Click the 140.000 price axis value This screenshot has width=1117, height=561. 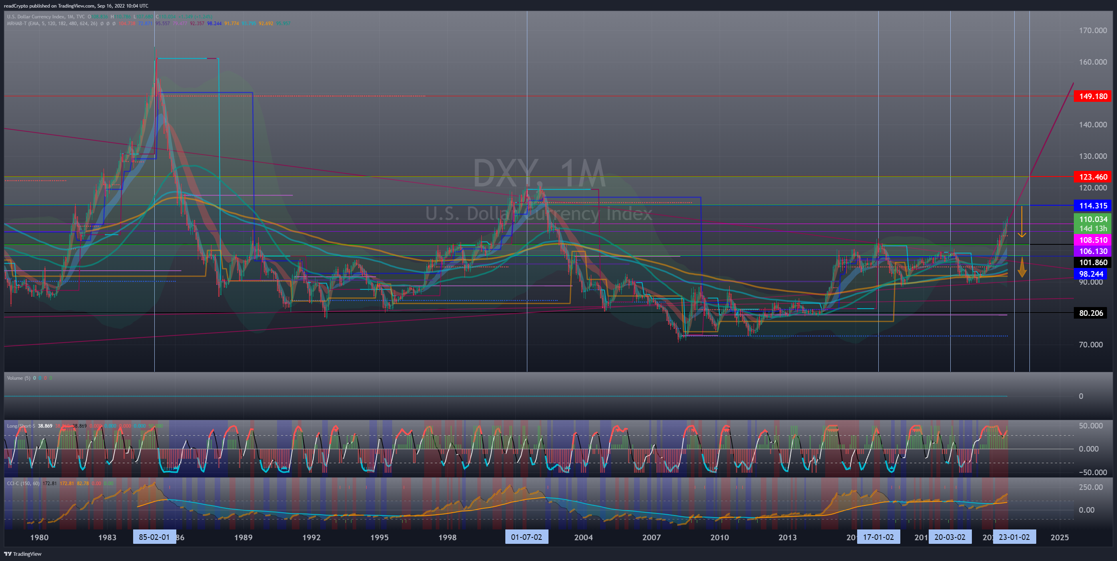[x=1093, y=125]
